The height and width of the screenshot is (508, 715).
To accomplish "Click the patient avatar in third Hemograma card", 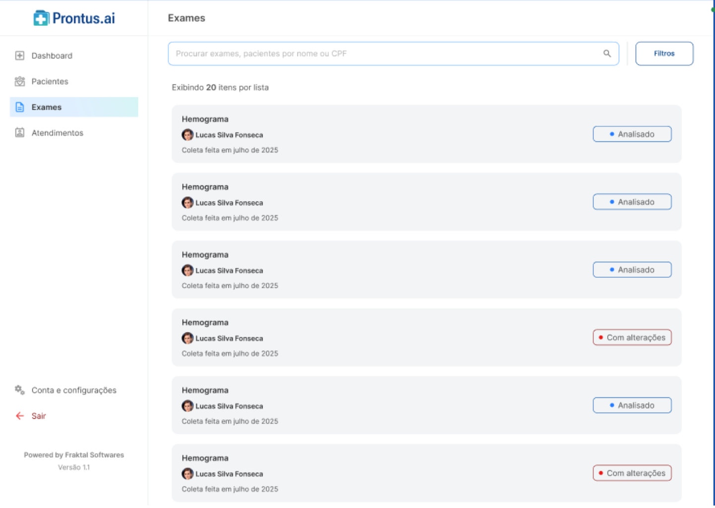I will click(x=188, y=270).
